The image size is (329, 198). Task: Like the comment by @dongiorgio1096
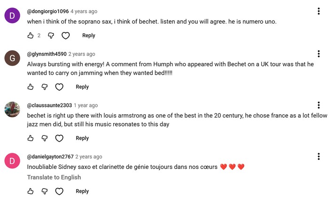(x=31, y=35)
